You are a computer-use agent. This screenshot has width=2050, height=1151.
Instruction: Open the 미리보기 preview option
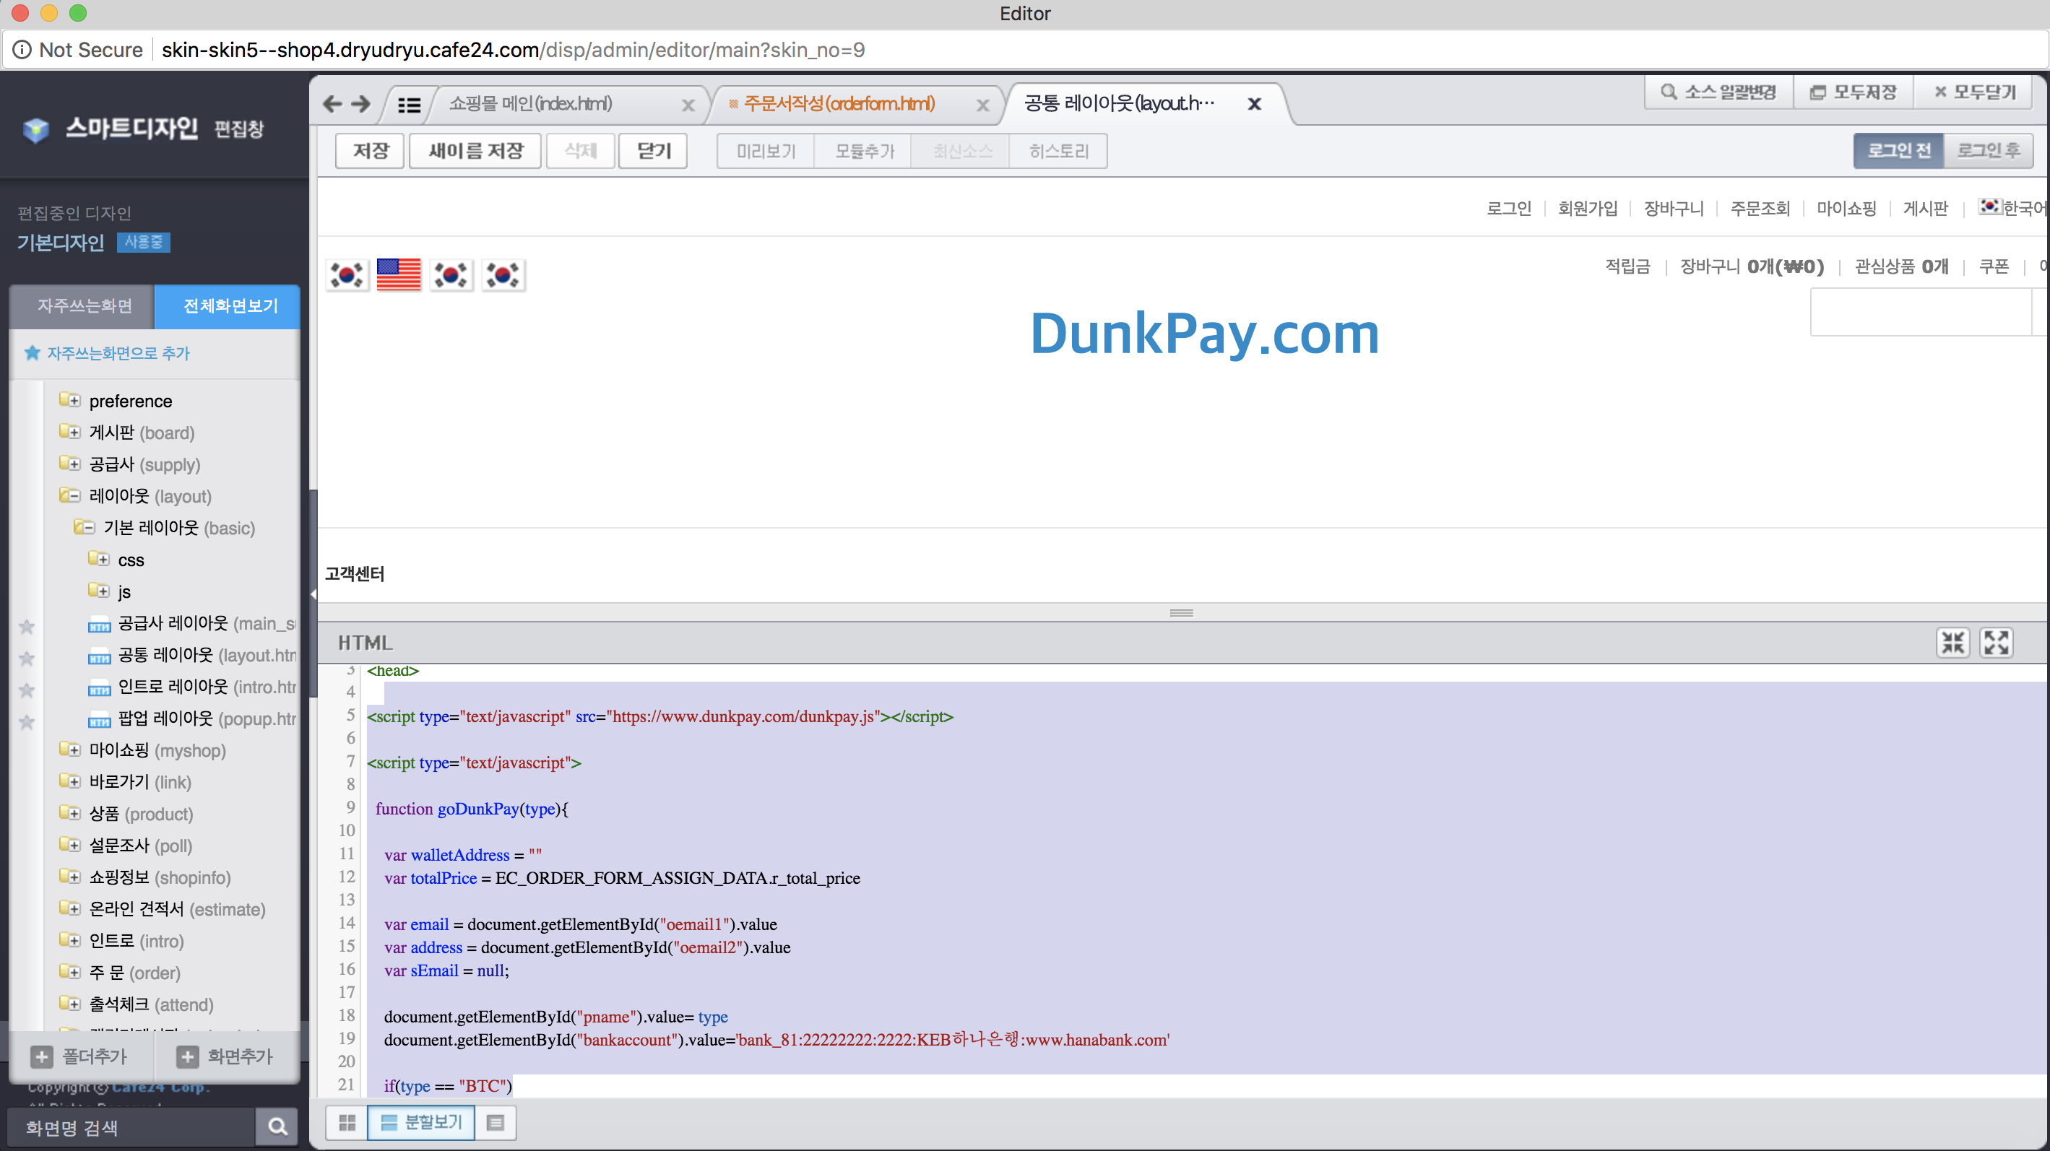pyautogui.click(x=766, y=151)
